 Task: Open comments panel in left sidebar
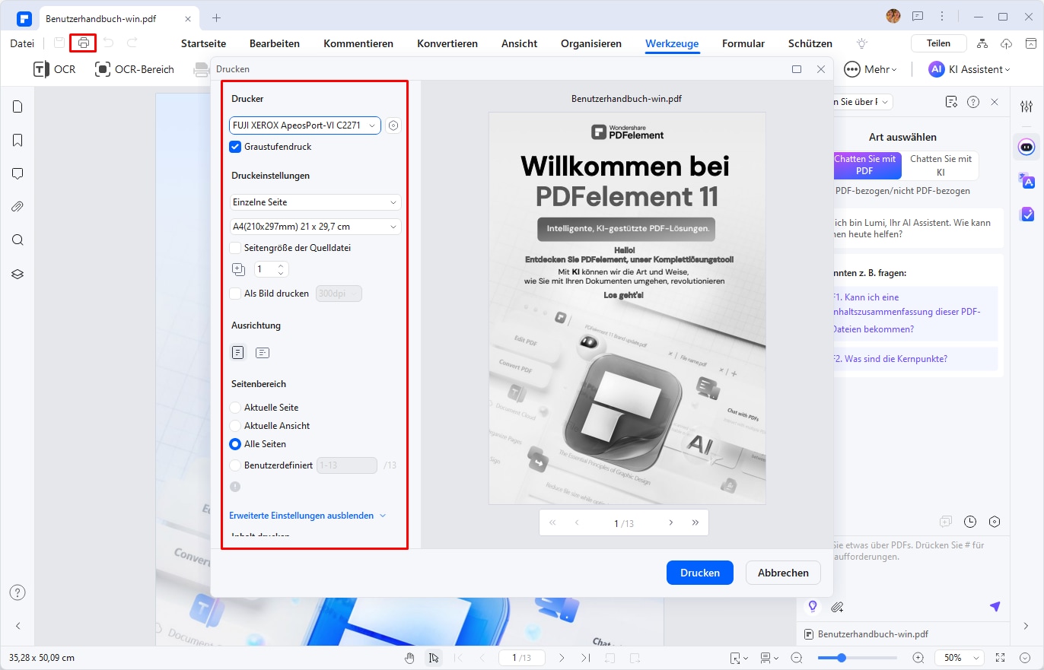(18, 173)
